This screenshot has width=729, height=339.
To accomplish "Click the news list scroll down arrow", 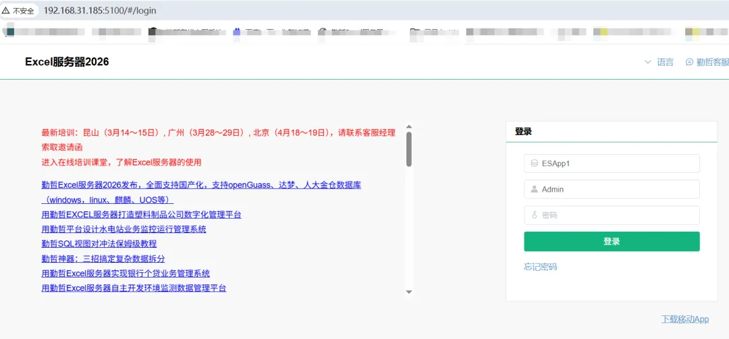I will (x=409, y=292).
